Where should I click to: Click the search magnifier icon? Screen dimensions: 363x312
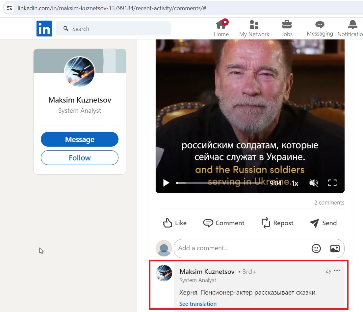66,29
